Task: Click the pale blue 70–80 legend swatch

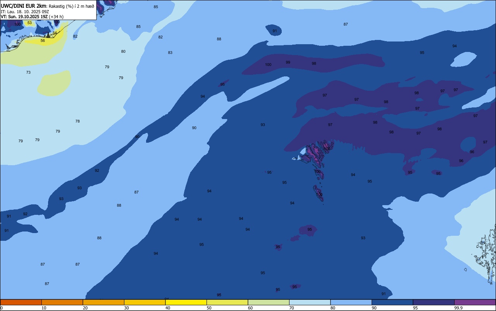Action: click(x=310, y=302)
